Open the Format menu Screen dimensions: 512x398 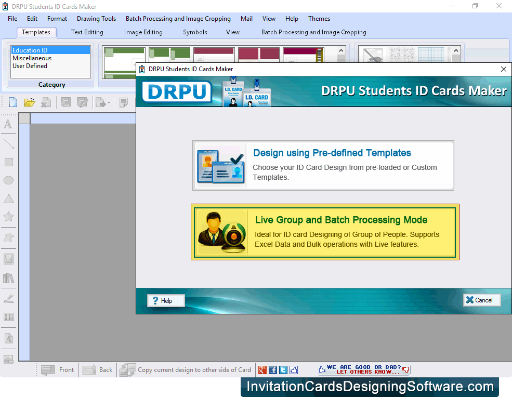coord(57,19)
